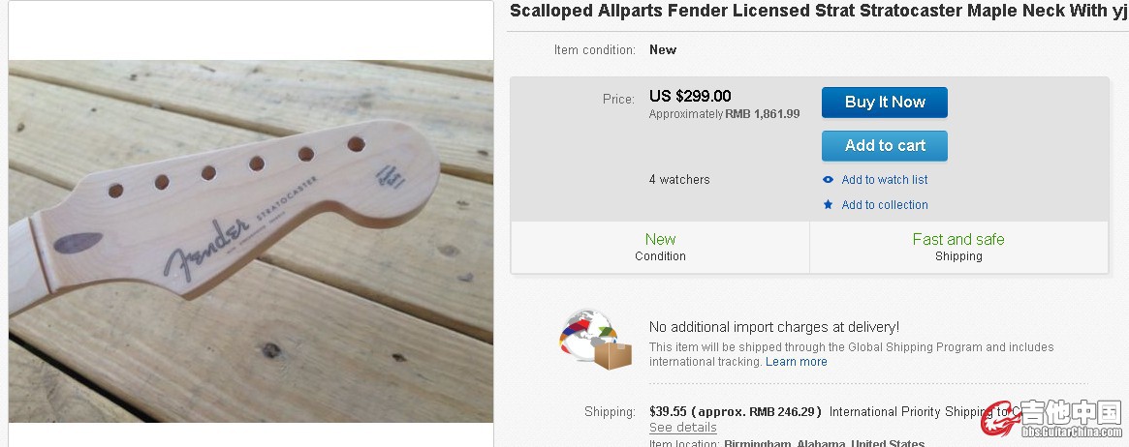Click the approximate RMB 1,861.99 price
The image size is (1129, 447).
724,114
